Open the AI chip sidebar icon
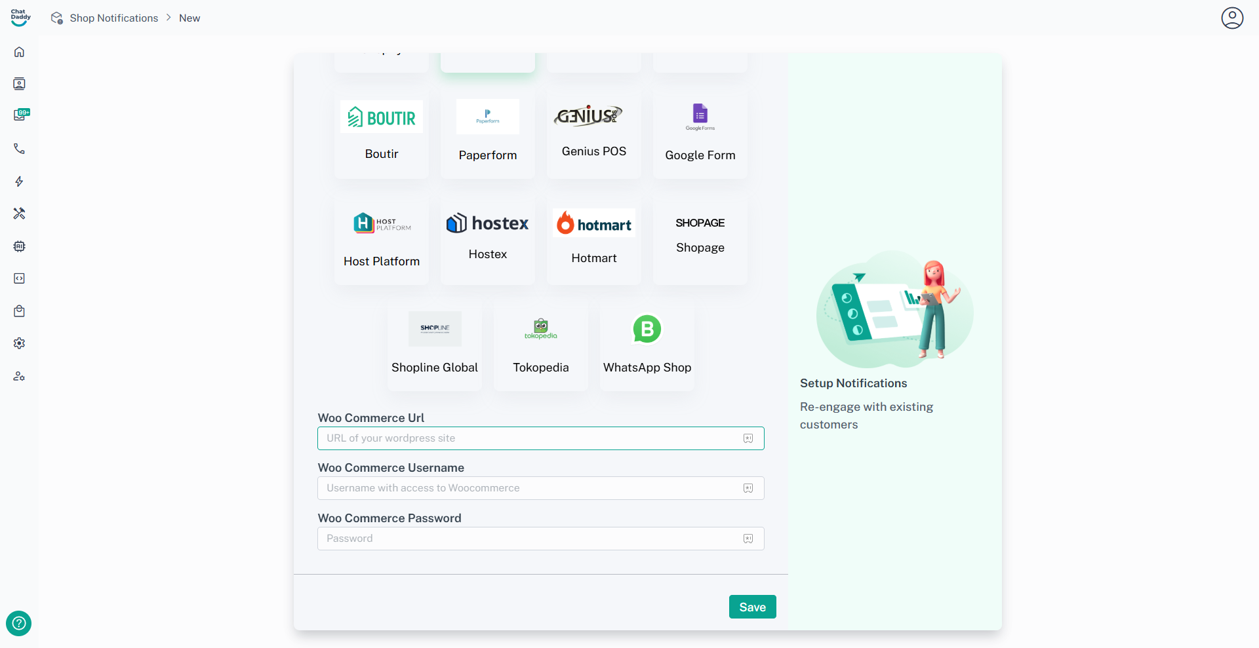The height and width of the screenshot is (648, 1259). 19,246
